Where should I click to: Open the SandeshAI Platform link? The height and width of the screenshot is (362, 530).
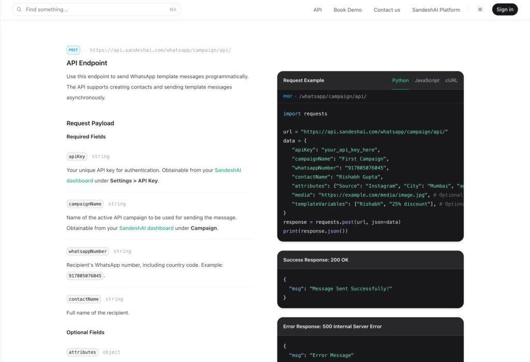pos(436,10)
